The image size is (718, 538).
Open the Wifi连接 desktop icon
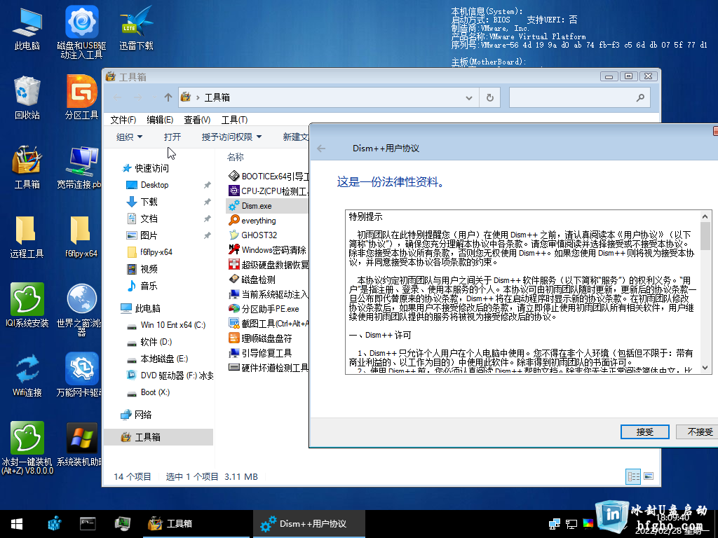pos(27,375)
